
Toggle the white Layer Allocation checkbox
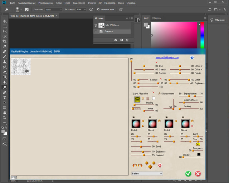tap(154, 98)
